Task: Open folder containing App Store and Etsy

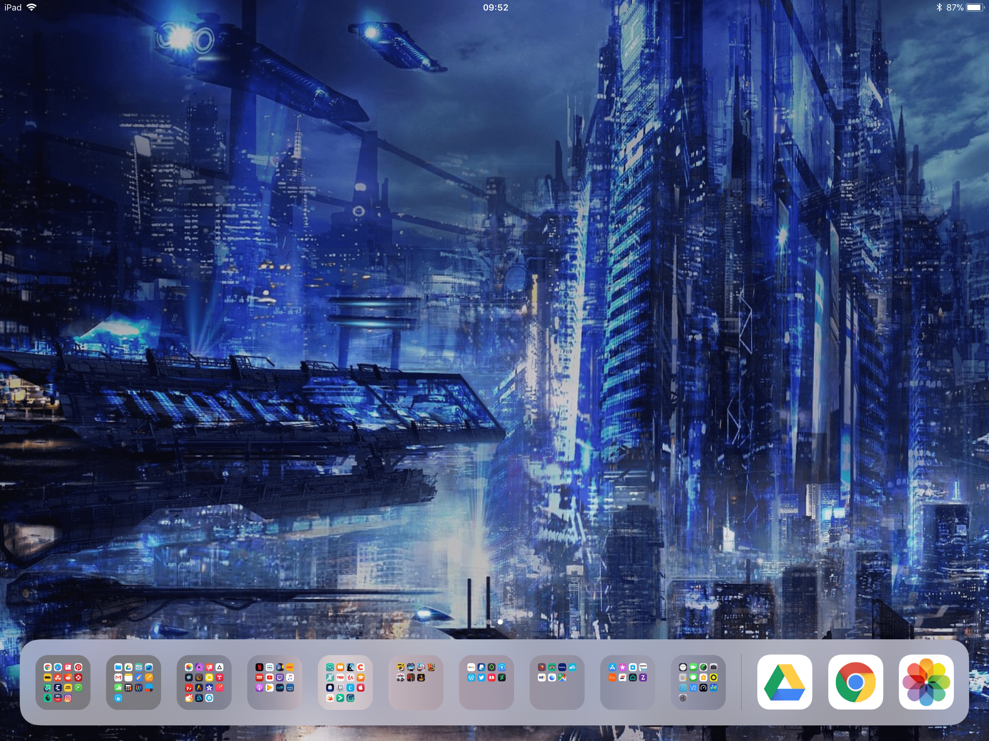Action: (628, 682)
